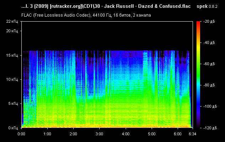Click the '-60 дБ' scale label
The height and width of the screenshot is (142, 225).
pyautogui.click(x=209, y=64)
